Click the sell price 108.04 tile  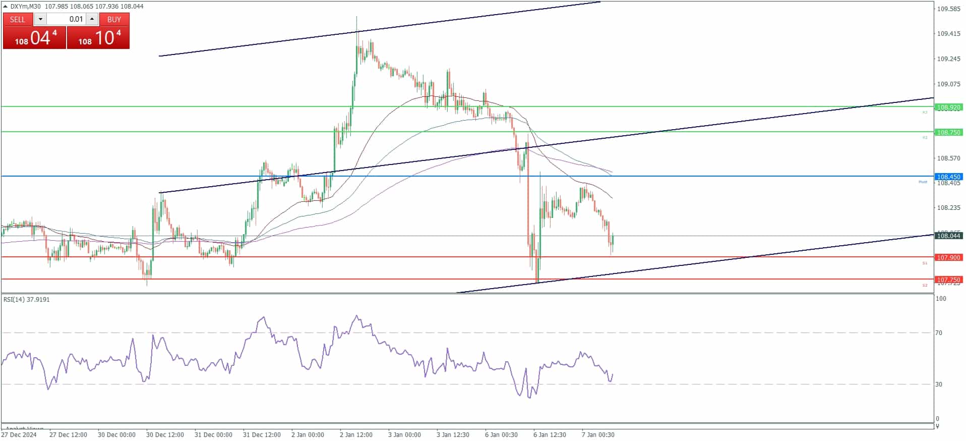[34, 38]
